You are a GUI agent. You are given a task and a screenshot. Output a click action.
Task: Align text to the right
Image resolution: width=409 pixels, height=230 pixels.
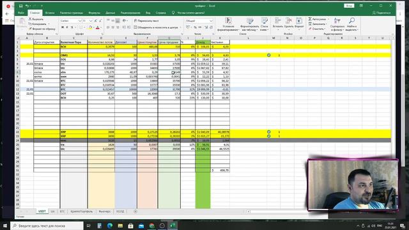coord(118,27)
